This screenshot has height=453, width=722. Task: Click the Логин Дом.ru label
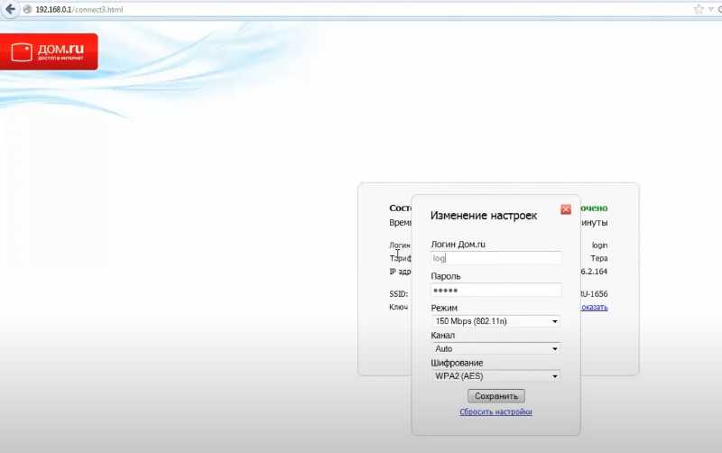pos(458,245)
